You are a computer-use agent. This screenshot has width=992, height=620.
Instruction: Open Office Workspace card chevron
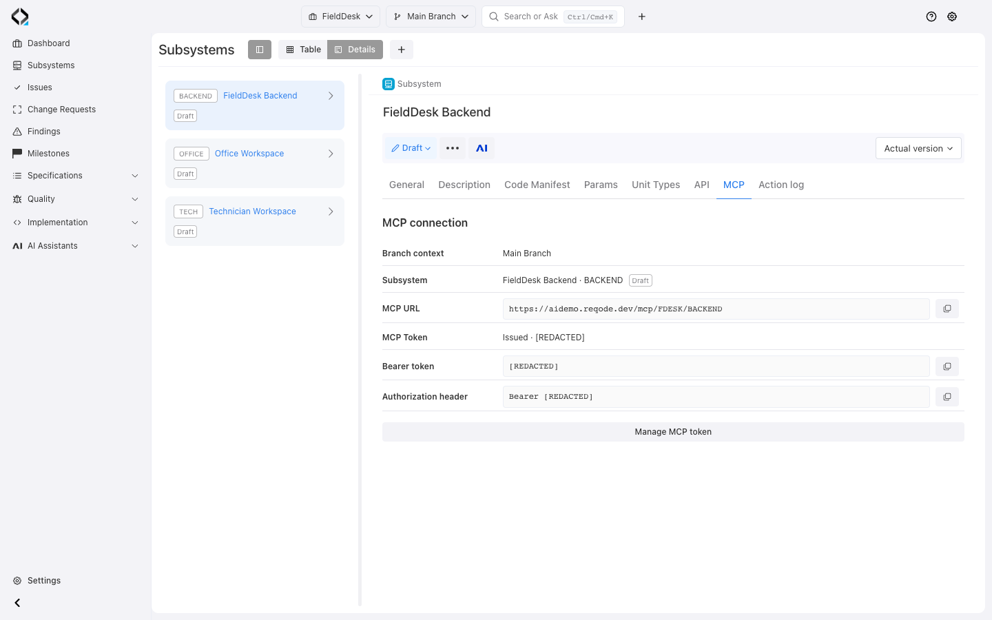[331, 154]
